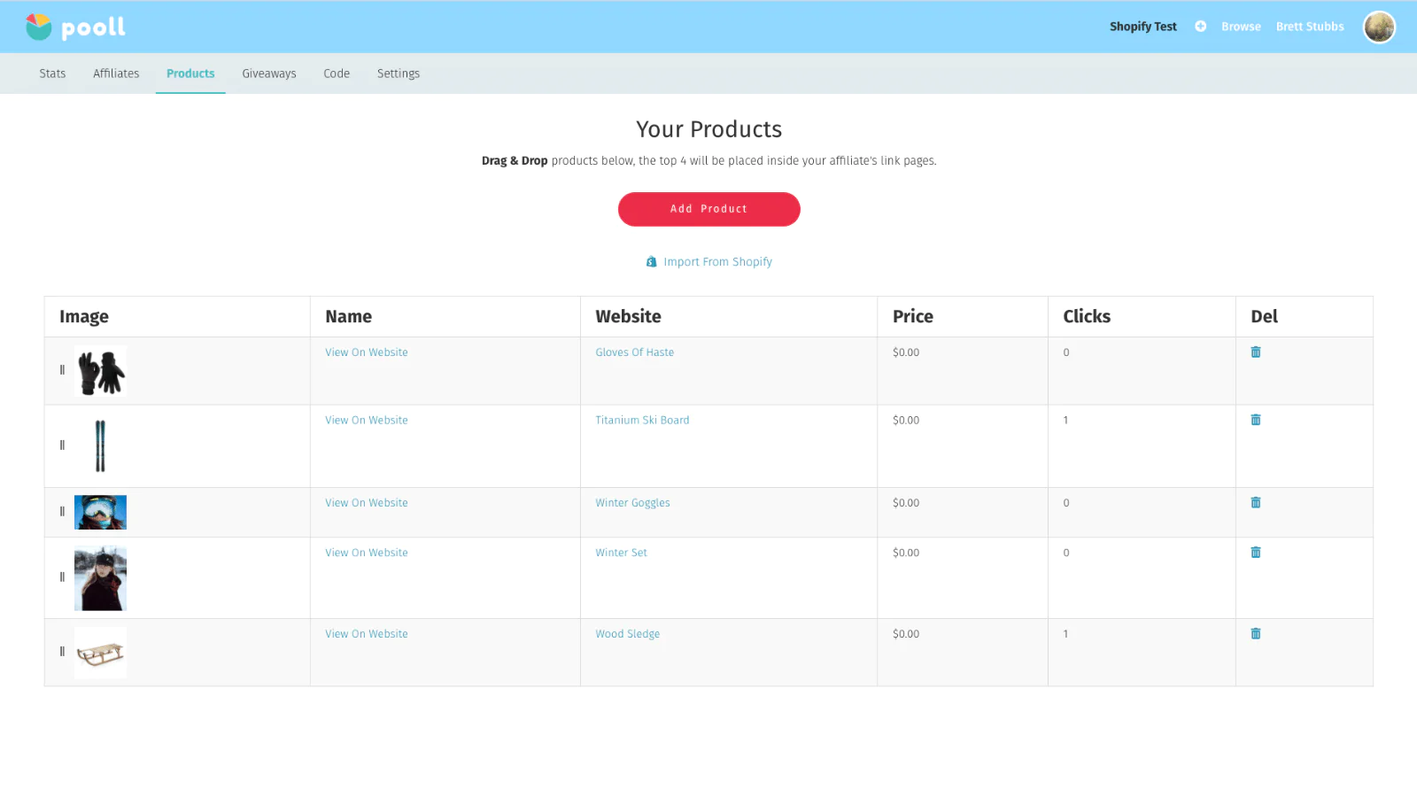Click the ski board product thumbnail
Viewport: 1417px width, 797px height.
tap(100, 445)
